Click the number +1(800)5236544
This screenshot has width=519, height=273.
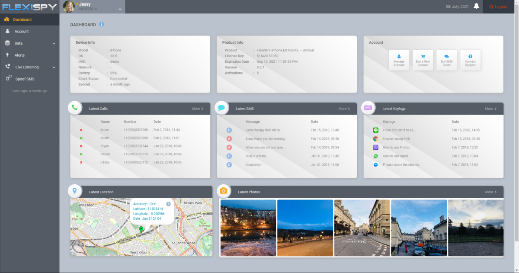point(136,146)
